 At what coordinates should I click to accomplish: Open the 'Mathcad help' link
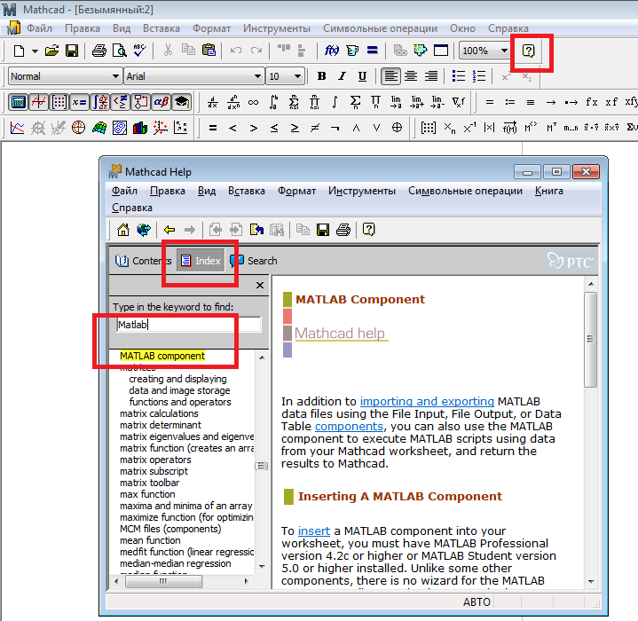tap(340, 333)
